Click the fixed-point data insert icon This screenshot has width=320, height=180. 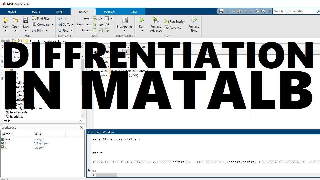tap(107, 18)
